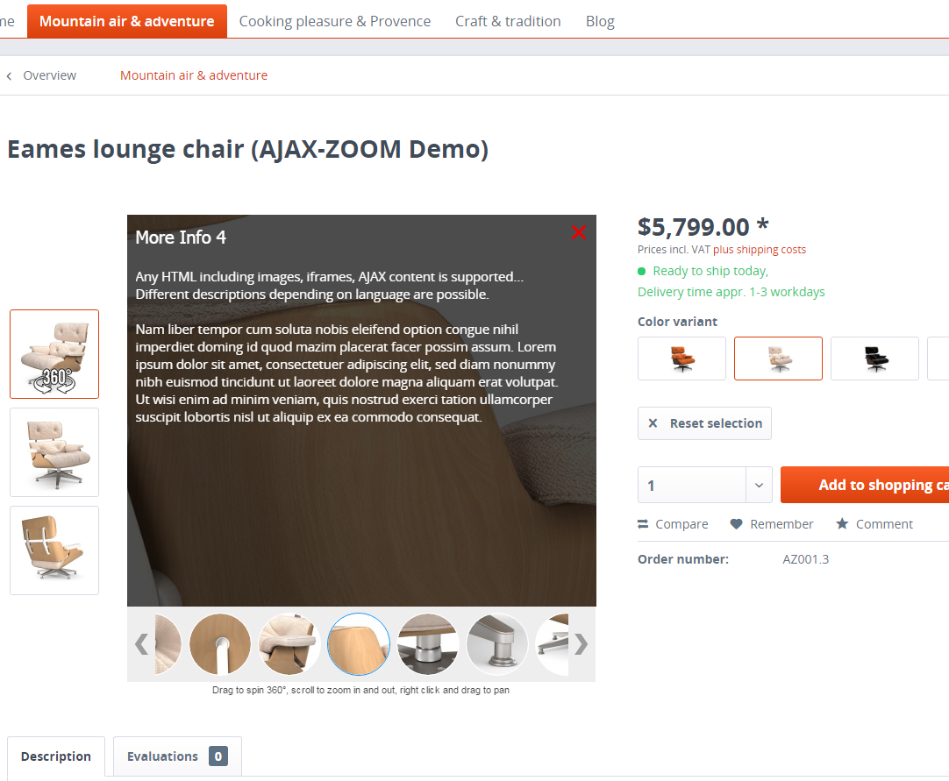The image size is (949, 781).
Task: Click the Compare arrows icon
Action: tap(643, 524)
